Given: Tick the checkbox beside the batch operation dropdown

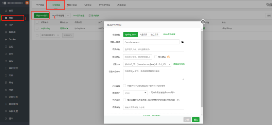Looking at the screenshot, I should 37,35.
